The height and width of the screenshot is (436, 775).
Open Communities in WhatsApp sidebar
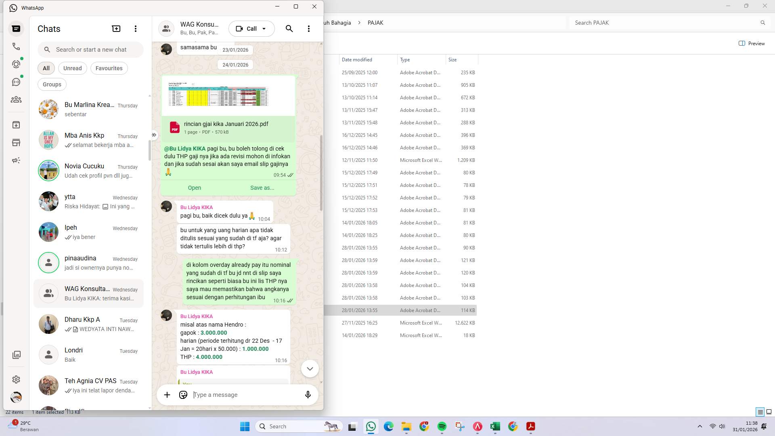point(16,99)
